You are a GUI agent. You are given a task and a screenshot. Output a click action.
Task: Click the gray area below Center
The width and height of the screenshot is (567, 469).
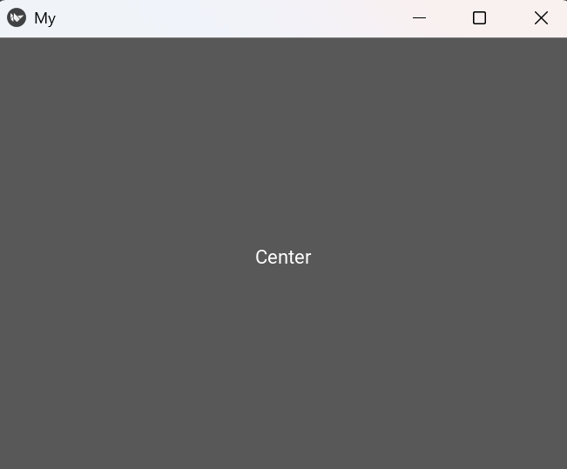click(x=283, y=369)
